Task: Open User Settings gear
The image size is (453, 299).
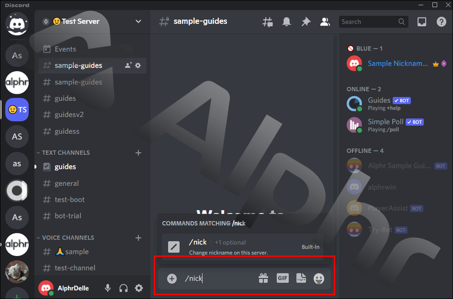Action: click(x=139, y=288)
